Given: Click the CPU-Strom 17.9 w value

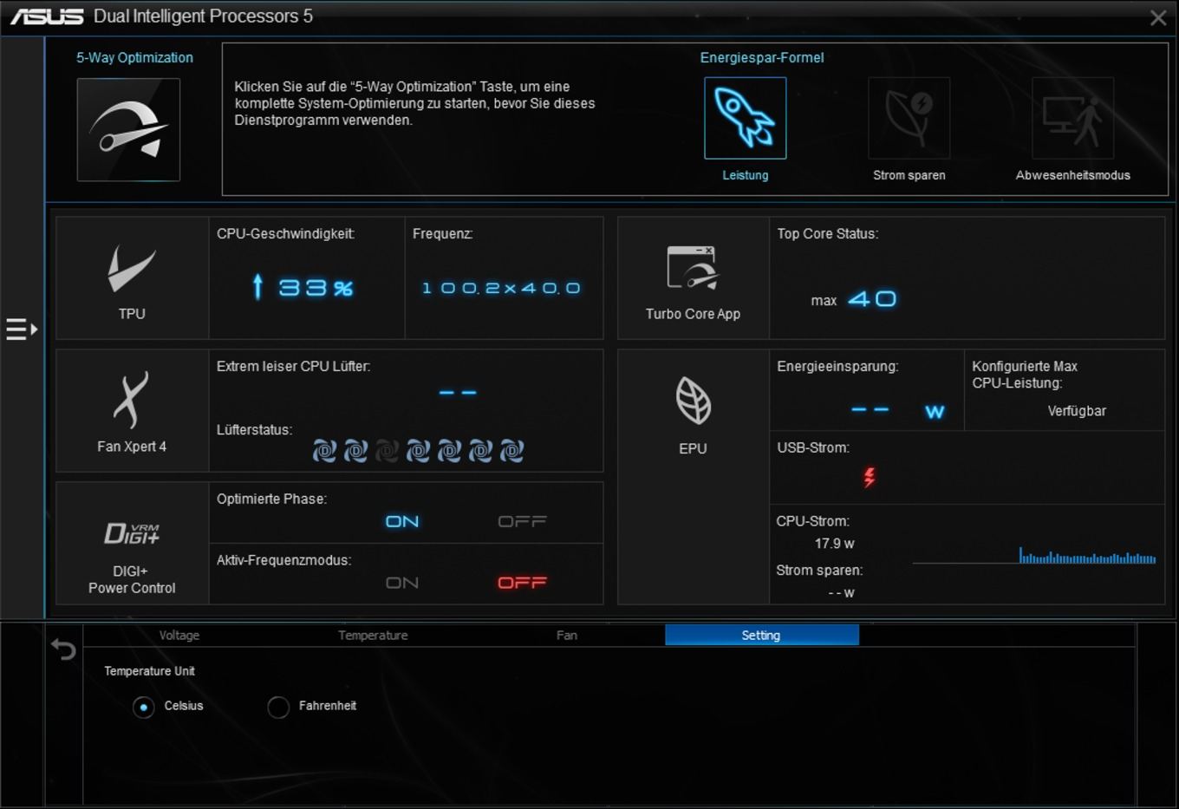Looking at the screenshot, I should click(x=834, y=544).
